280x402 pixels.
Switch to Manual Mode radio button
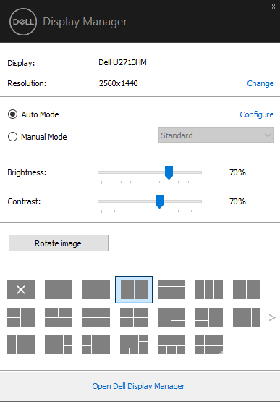pos(12,137)
